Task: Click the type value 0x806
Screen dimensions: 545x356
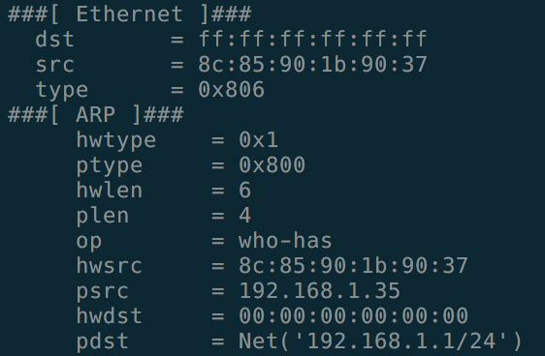Action: pos(232,89)
